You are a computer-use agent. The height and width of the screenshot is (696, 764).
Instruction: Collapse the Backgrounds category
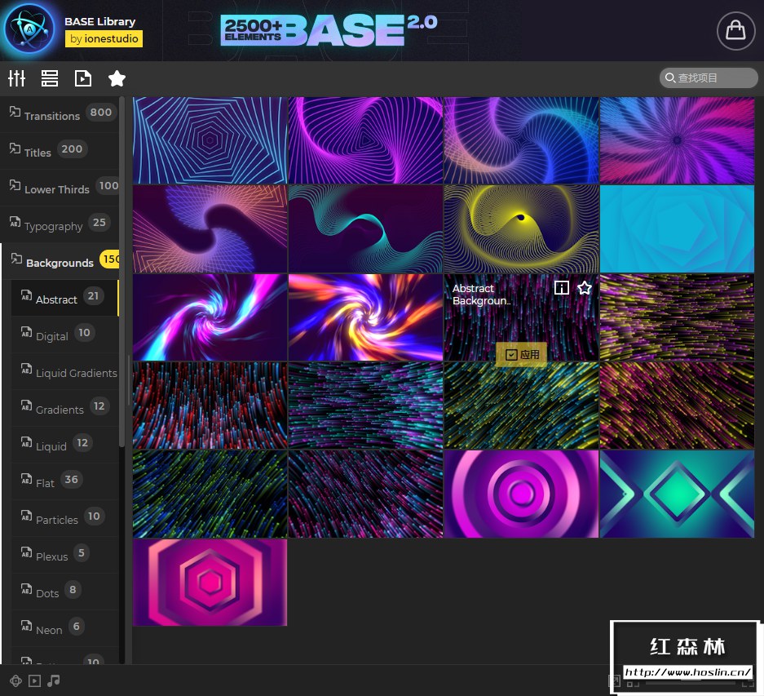(60, 261)
